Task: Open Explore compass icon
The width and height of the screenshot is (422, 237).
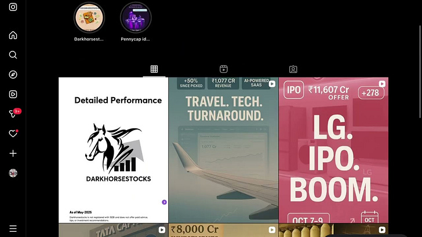Action: [x=13, y=75]
